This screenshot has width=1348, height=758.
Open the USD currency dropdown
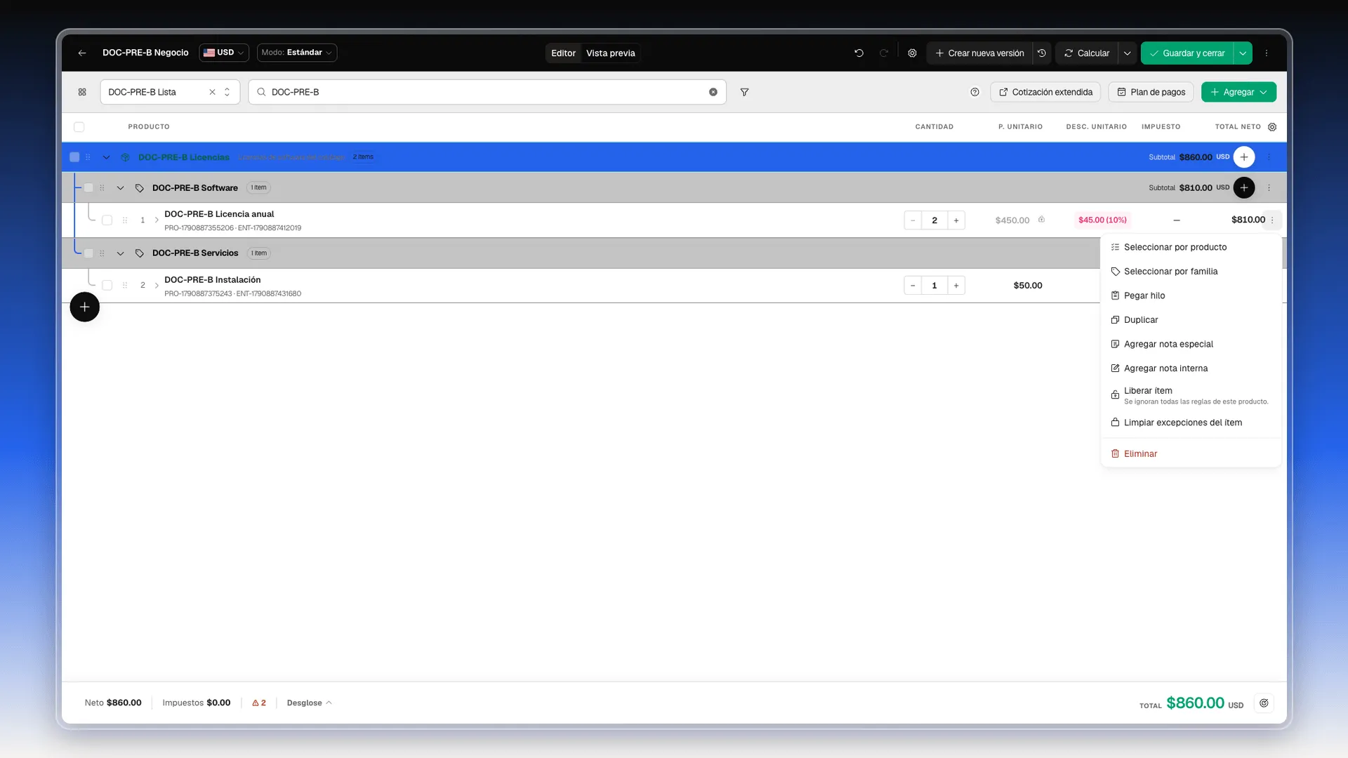[x=224, y=53]
